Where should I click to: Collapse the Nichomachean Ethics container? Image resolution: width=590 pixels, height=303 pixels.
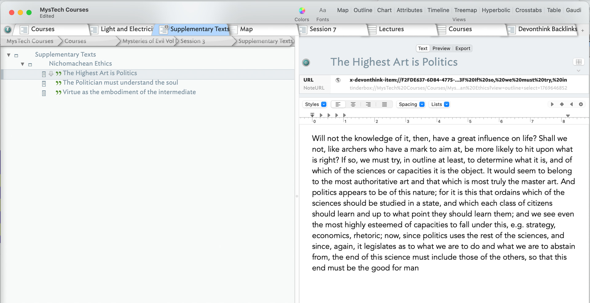tap(22, 64)
